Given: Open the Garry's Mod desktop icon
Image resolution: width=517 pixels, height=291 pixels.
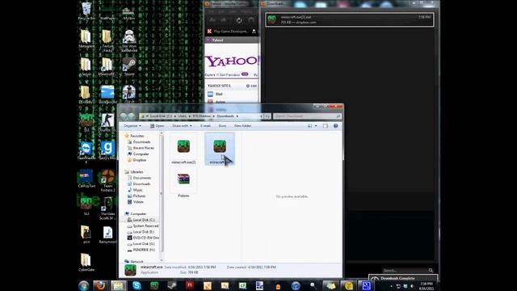Looking at the screenshot, I should [x=107, y=150].
